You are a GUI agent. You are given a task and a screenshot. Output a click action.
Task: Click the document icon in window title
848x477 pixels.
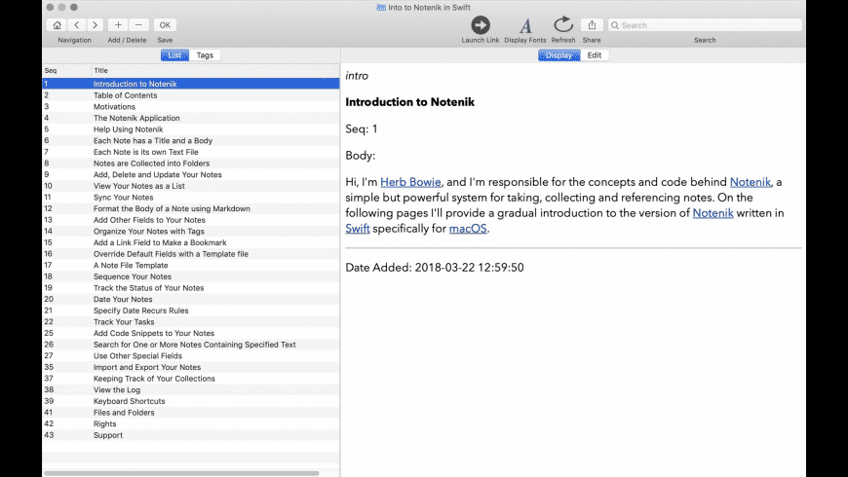[381, 8]
